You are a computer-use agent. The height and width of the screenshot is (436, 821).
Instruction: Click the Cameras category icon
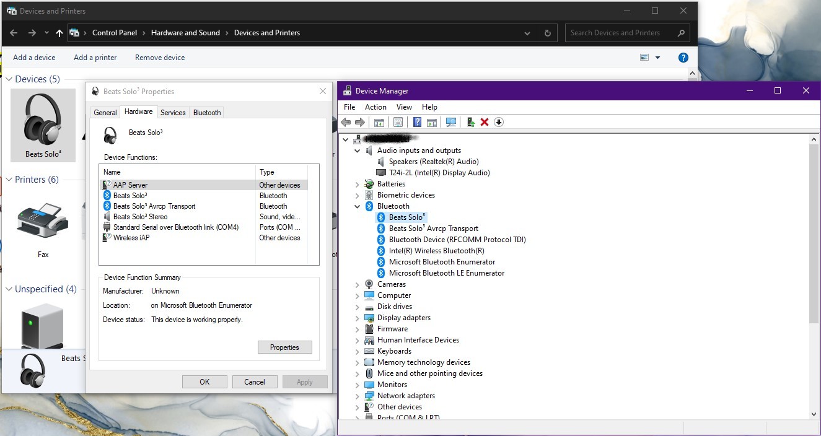[369, 284]
